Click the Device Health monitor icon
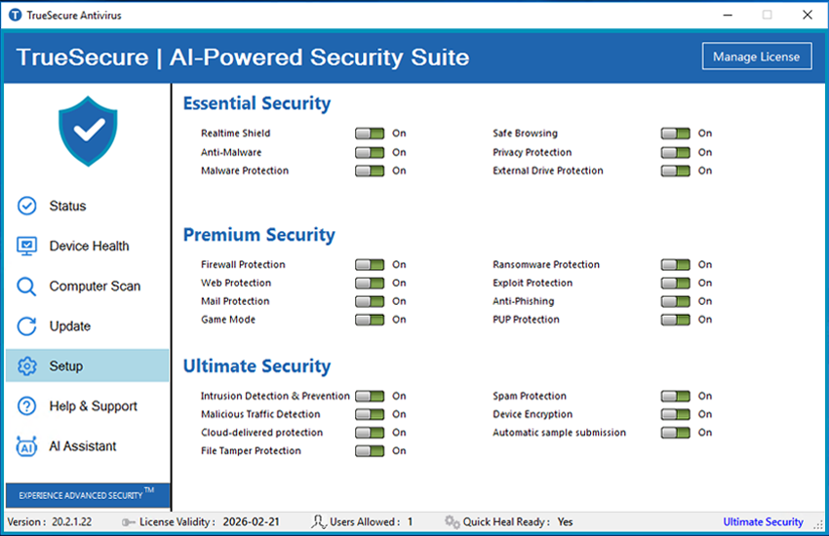 (27, 246)
